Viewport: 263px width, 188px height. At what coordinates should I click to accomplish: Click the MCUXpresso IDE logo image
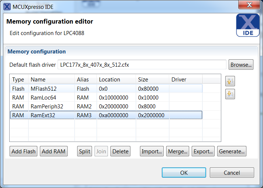pos(247,25)
